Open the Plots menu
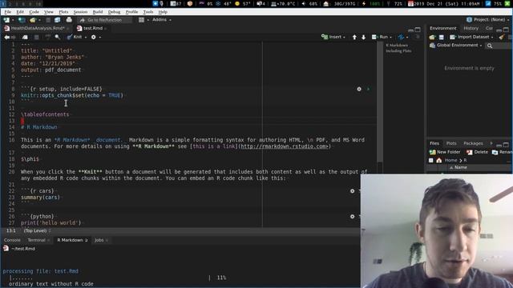The height and width of the screenshot is (288, 513). [x=63, y=12]
